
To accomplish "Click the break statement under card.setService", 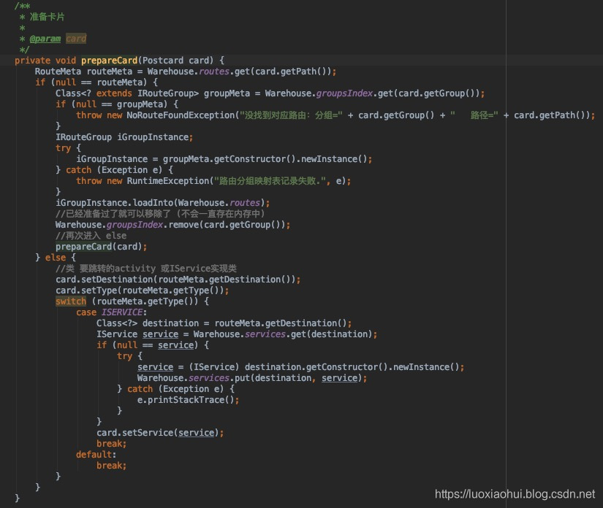I will coord(112,444).
